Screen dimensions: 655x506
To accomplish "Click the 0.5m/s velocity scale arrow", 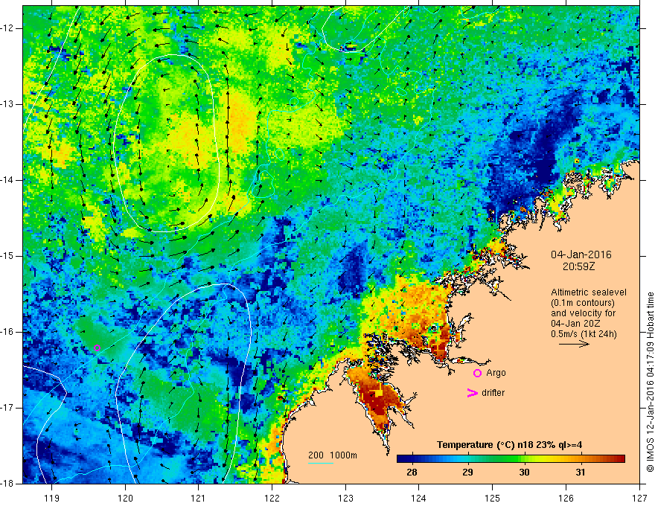I will click(x=574, y=344).
